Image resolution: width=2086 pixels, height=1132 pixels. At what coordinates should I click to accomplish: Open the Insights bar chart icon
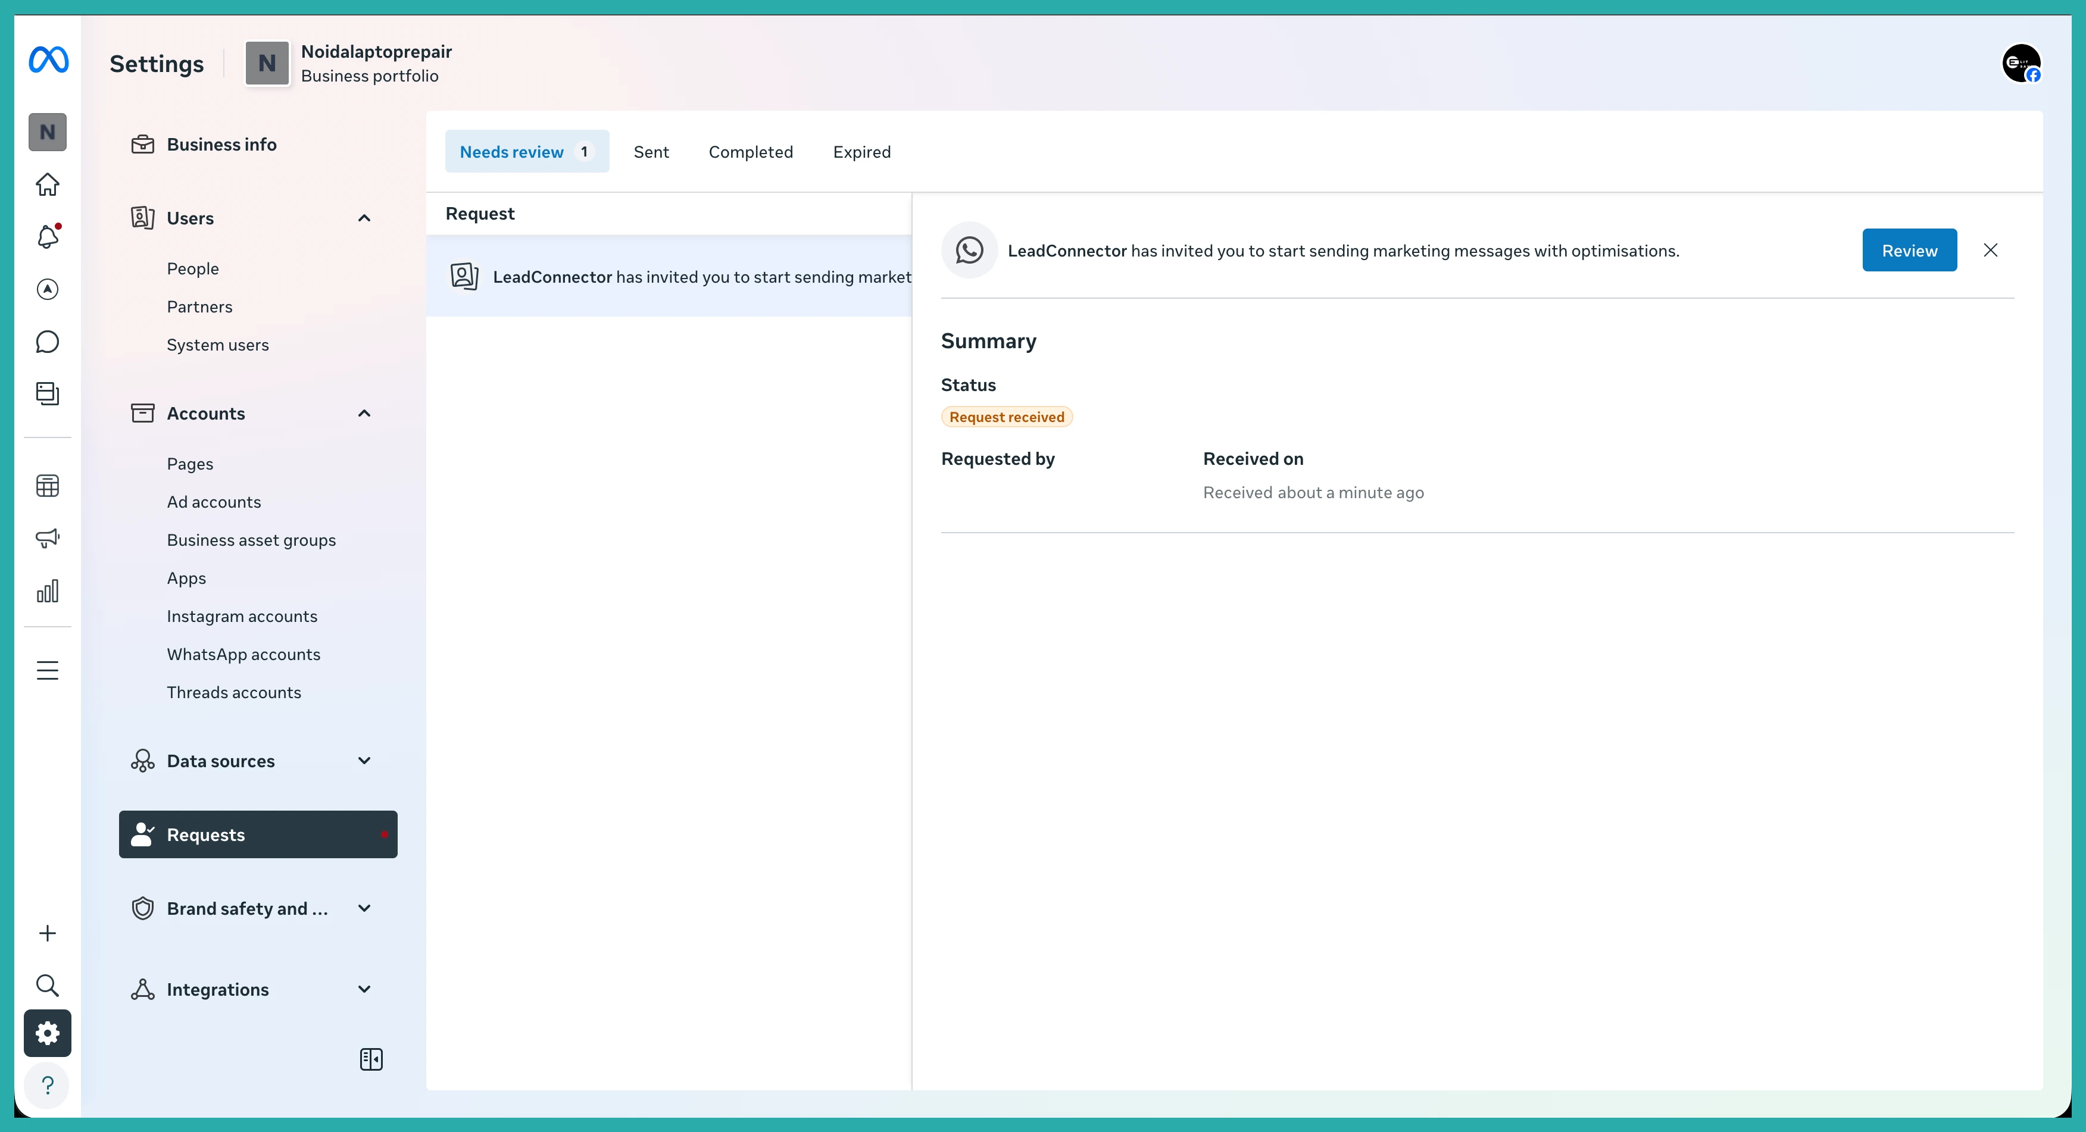48,591
